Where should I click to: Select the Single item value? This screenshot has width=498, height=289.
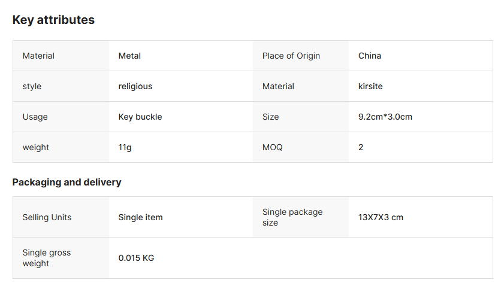[140, 217]
